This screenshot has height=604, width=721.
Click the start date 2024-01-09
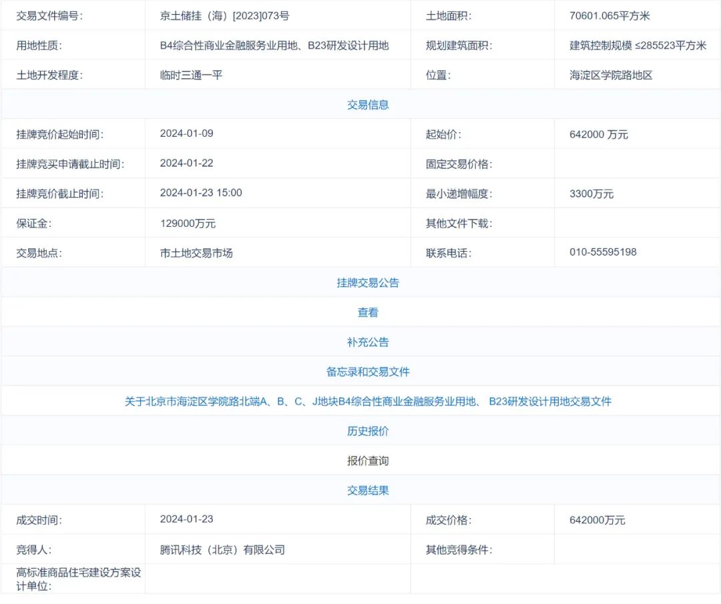[187, 133]
